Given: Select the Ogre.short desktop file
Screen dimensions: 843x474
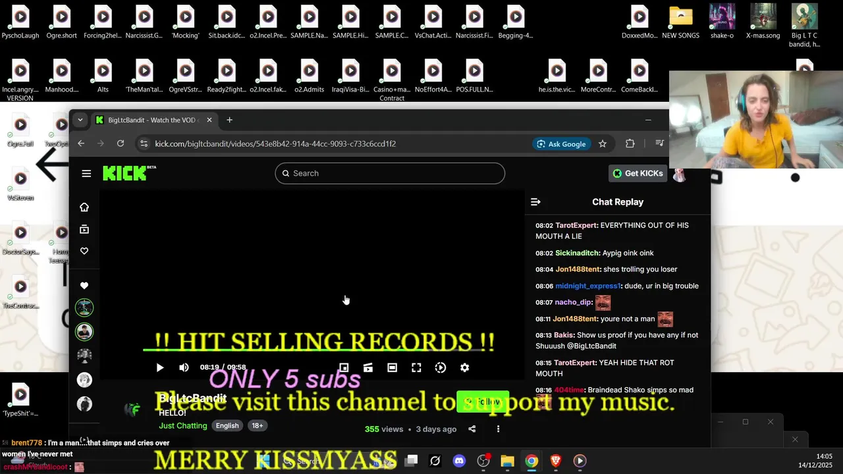Looking at the screenshot, I should point(62,22).
